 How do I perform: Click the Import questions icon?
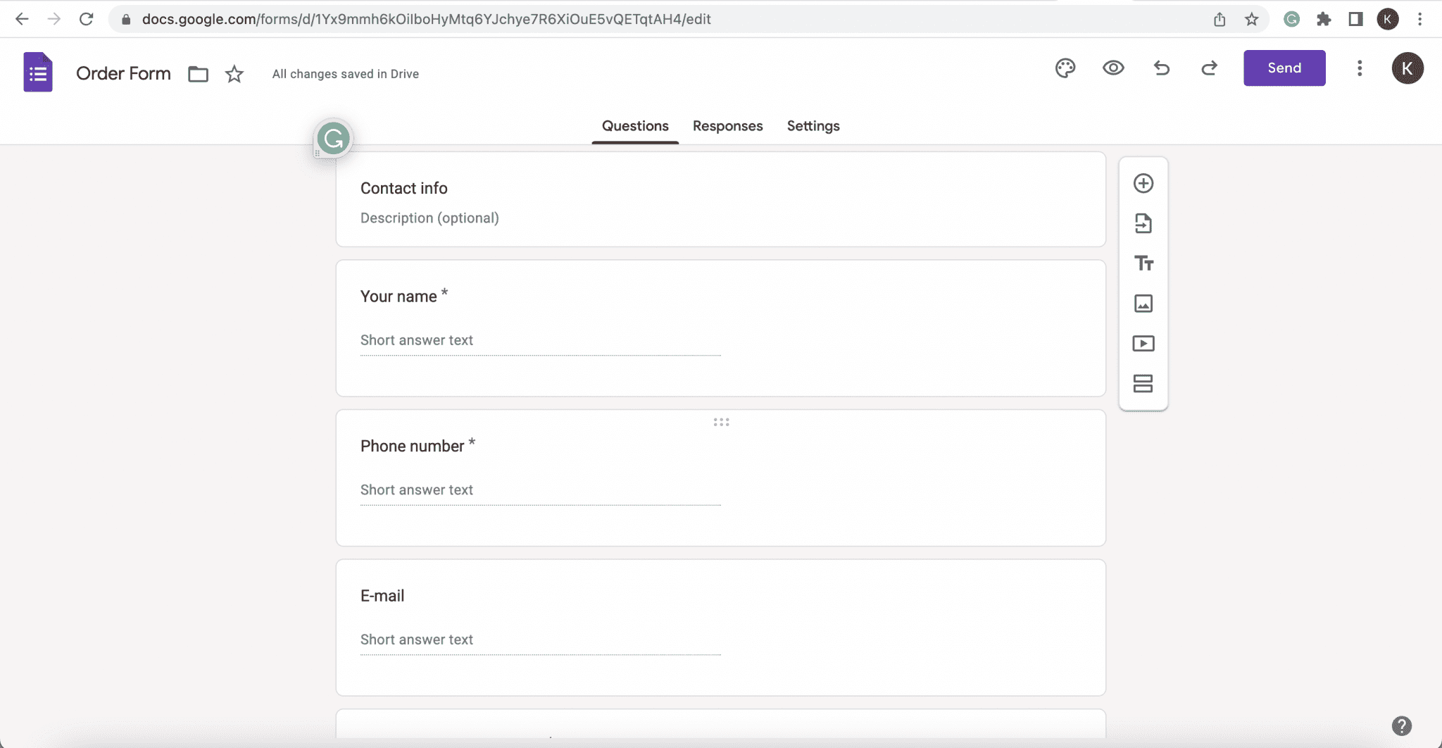click(x=1143, y=224)
